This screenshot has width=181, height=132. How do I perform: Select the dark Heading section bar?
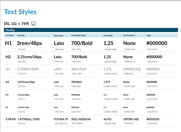click(91, 30)
